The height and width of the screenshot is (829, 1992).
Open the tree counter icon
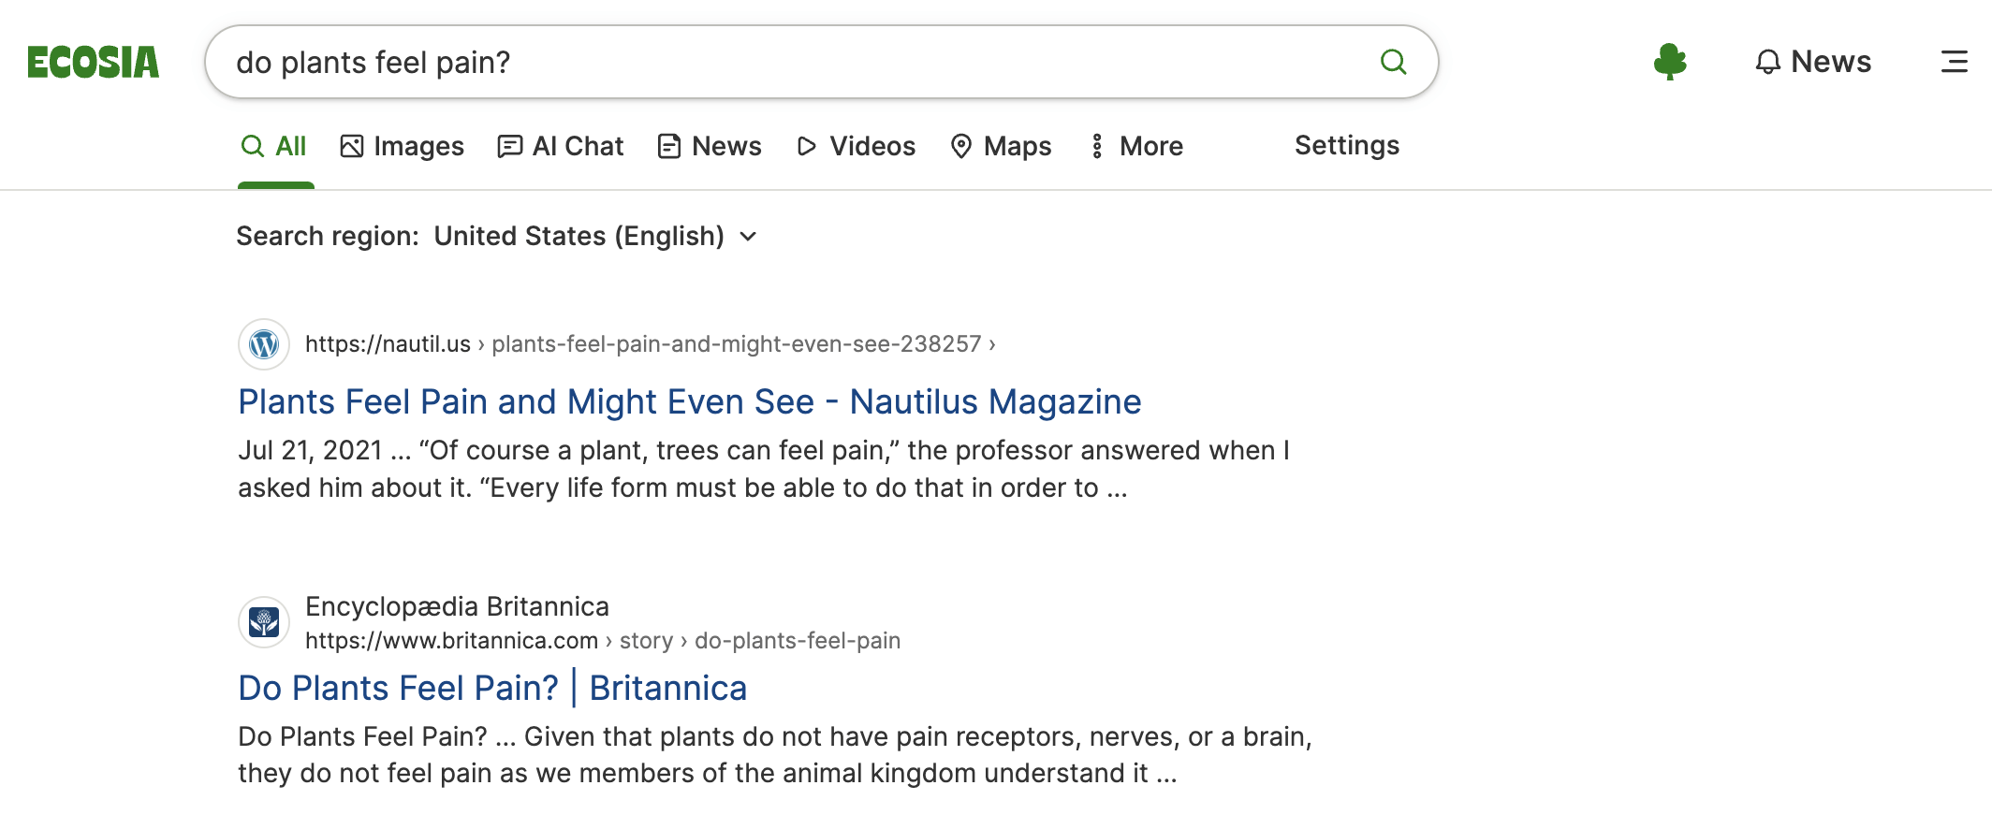(1670, 62)
